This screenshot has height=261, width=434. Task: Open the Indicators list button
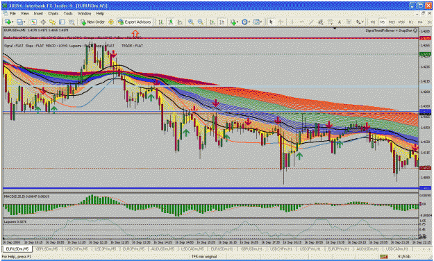point(233,22)
